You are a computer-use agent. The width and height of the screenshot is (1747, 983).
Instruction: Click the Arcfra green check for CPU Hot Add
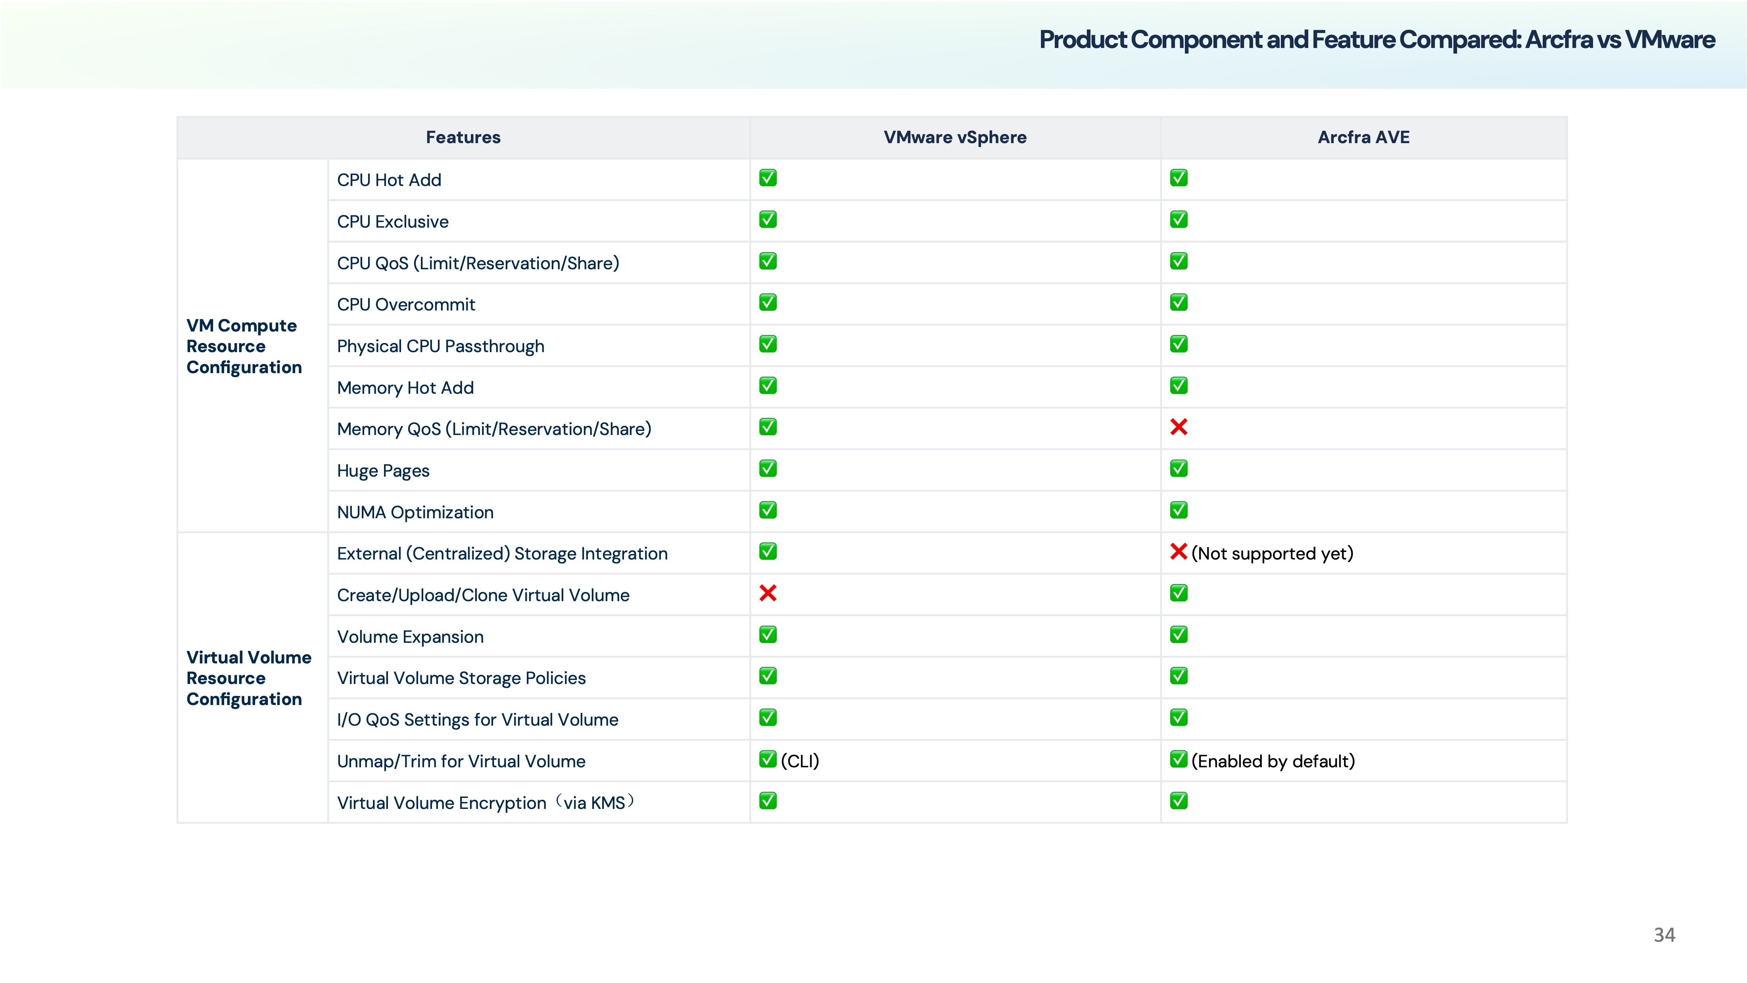(1179, 178)
